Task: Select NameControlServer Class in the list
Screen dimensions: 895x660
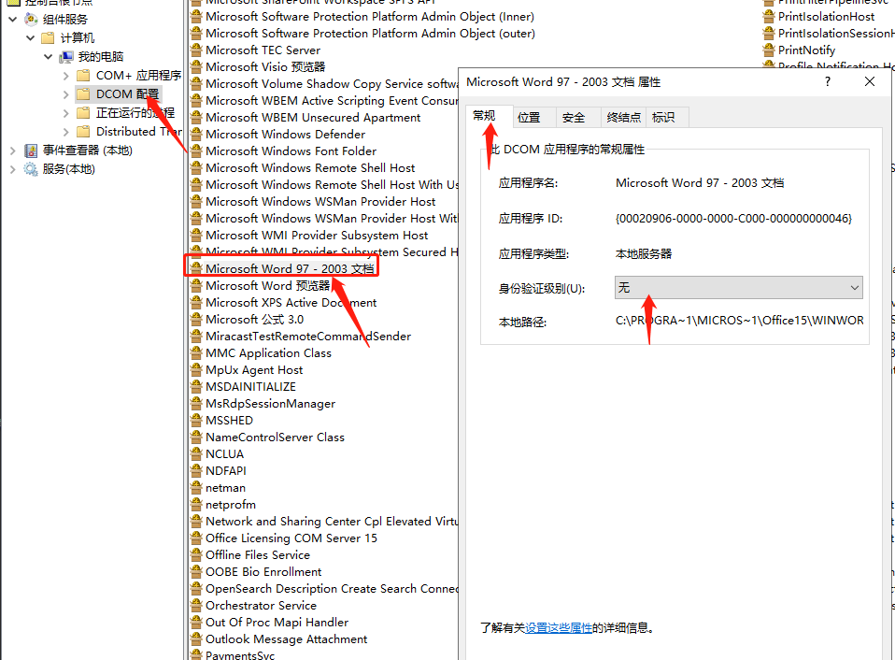Action: point(275,438)
